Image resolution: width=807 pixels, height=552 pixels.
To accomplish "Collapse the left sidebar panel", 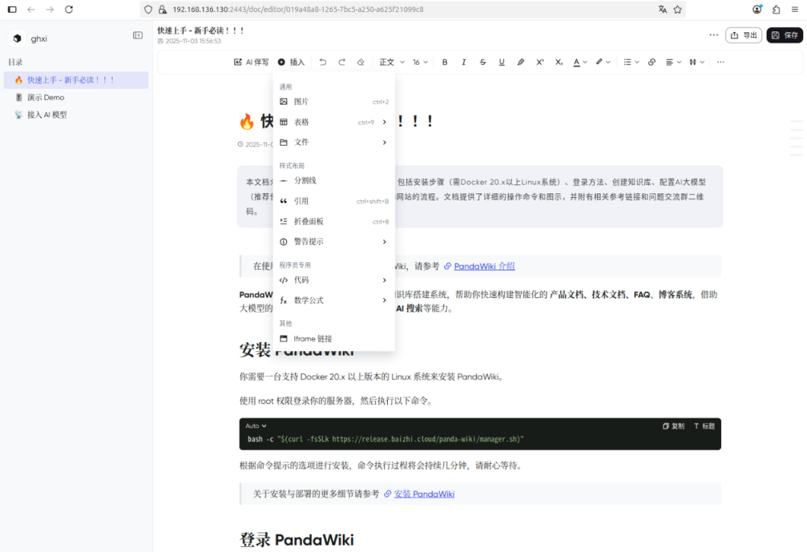I will pos(138,36).
